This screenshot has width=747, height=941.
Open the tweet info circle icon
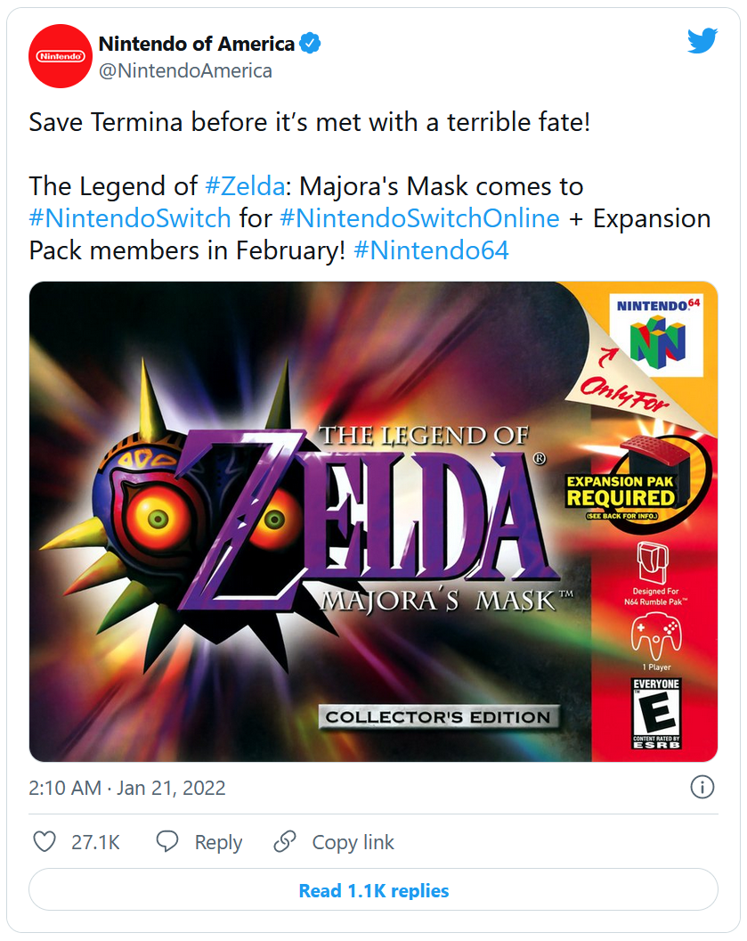click(x=702, y=787)
